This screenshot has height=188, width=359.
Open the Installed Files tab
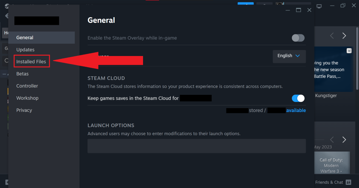(x=31, y=62)
